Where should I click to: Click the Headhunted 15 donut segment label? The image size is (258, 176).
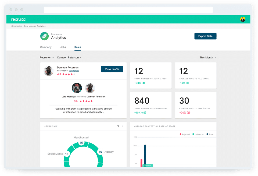click(81, 143)
